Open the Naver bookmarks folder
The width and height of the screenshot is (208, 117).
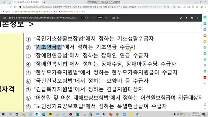(31, 12)
